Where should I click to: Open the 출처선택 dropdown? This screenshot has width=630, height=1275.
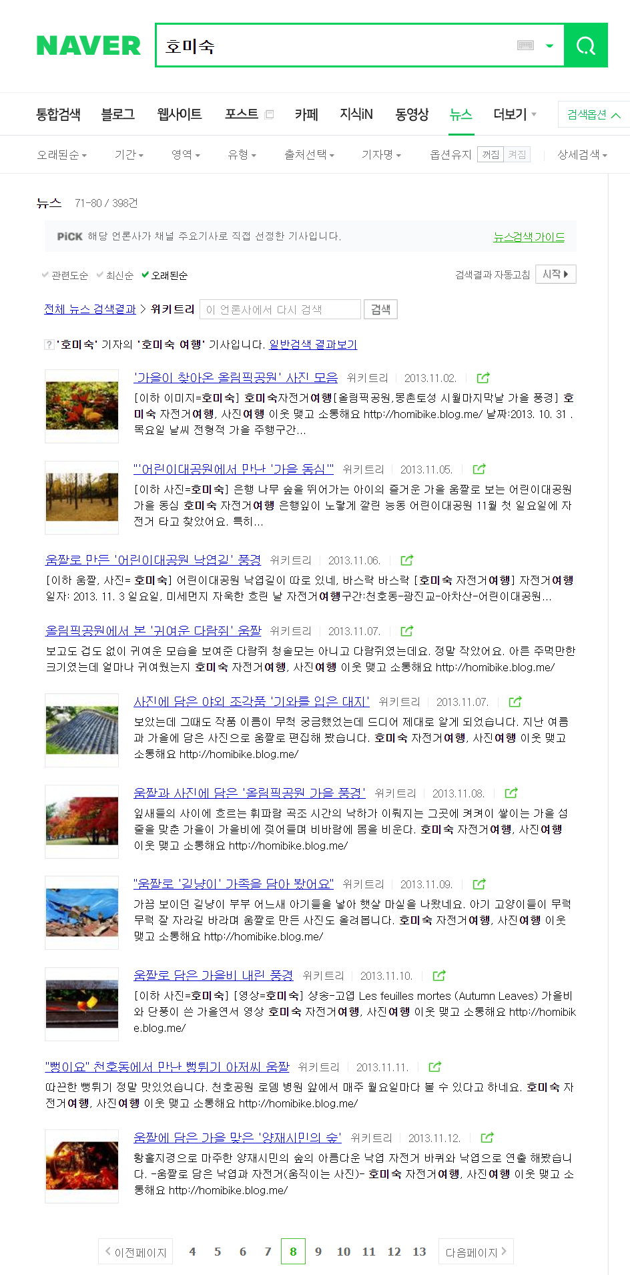point(310,155)
